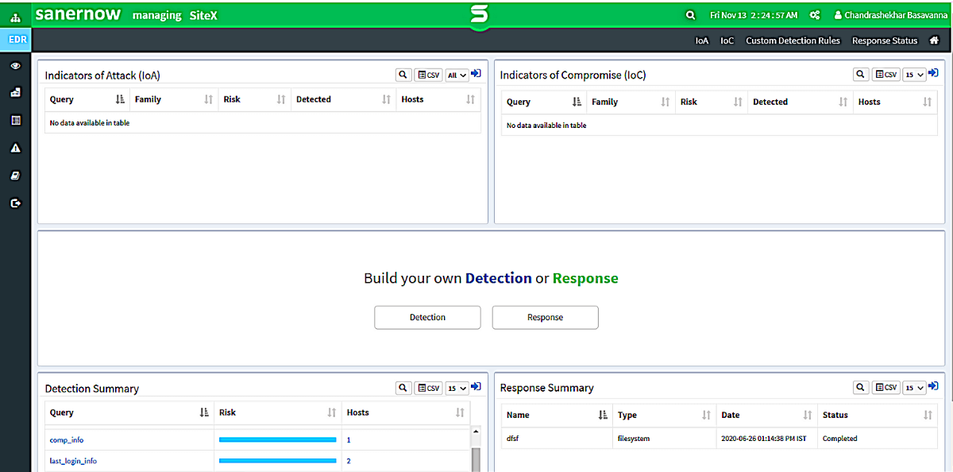Open full view arrow of Detection Summary
The image size is (953, 472).
tap(476, 387)
